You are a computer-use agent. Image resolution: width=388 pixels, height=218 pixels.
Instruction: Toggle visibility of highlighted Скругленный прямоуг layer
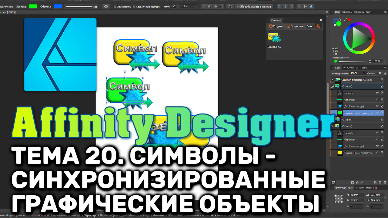[382, 113]
